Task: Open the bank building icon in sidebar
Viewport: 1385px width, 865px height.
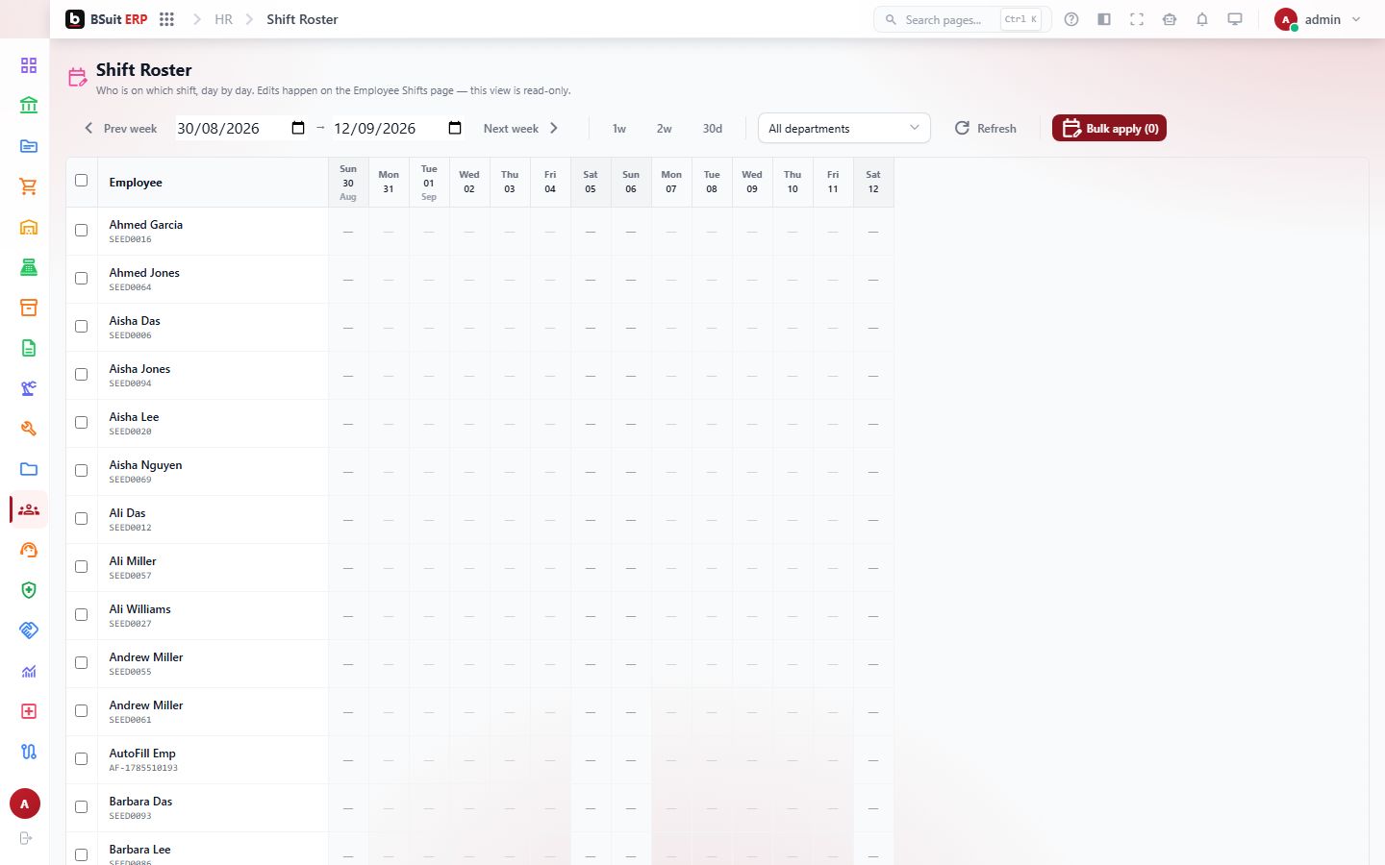Action: (x=29, y=106)
